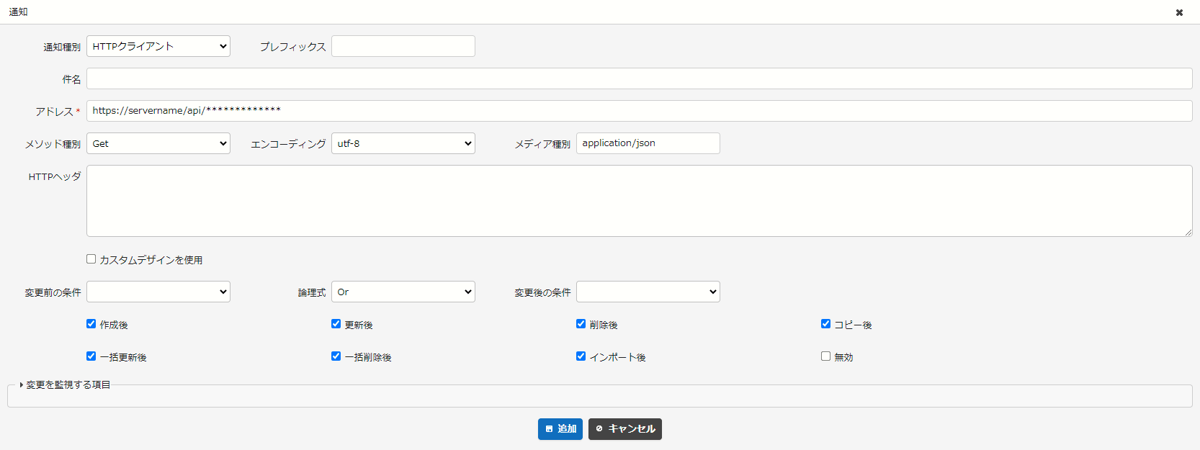Image resolution: width=1200 pixels, height=450 pixels.
Task: Open the 変更後の条件 dropdown
Action: tap(648, 292)
